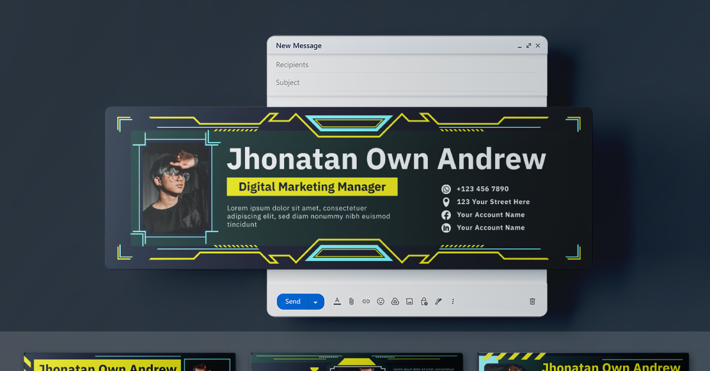Click the location pin icon in the signature

[446, 202]
